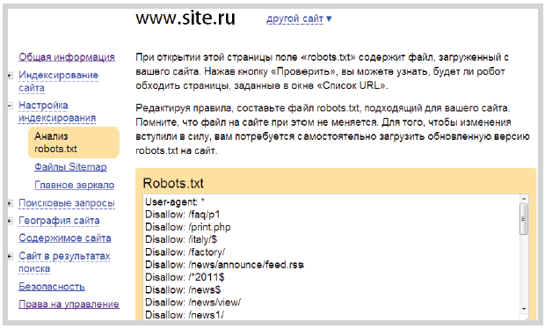Click the 'Disallow: /*2011$' line
Screen dimensions: 545x329
(x=185, y=277)
